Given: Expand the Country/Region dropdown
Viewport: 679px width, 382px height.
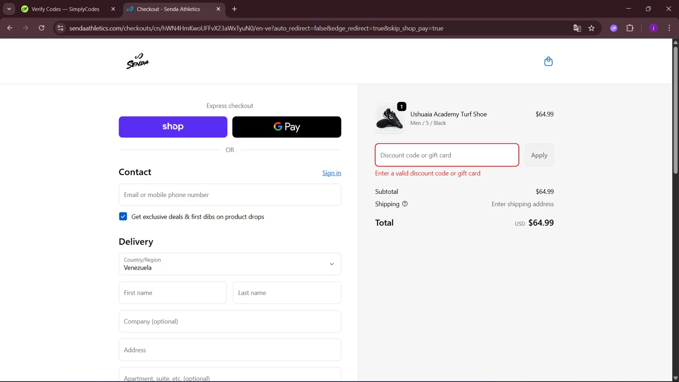Looking at the screenshot, I should tap(230, 264).
